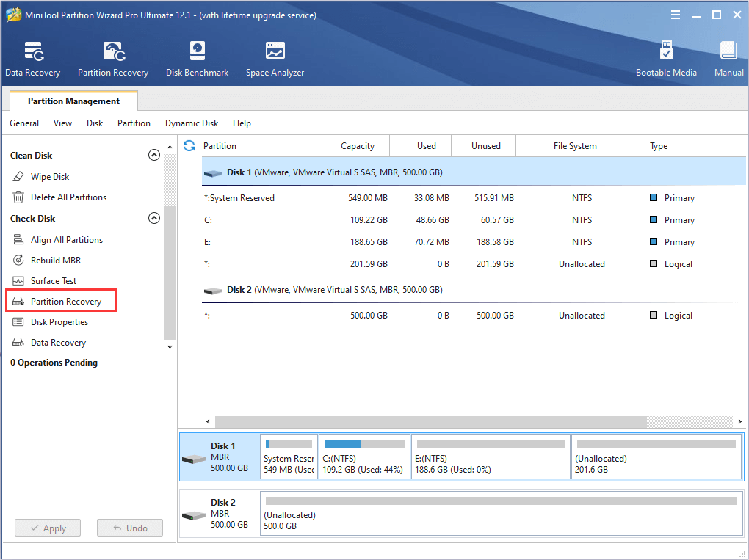Select Disk 1 in the disk map

click(220, 457)
